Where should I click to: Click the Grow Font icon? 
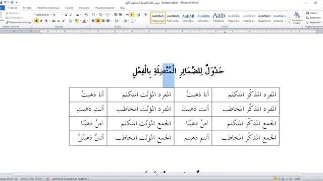66,15
